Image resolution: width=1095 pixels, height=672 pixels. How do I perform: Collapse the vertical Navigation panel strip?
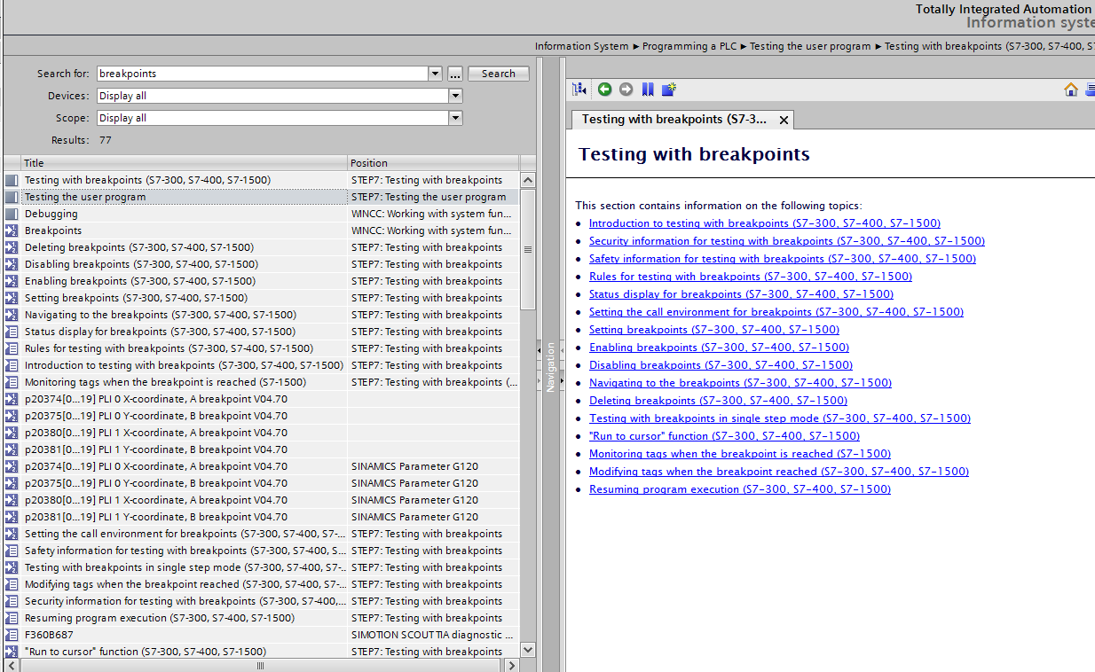click(550, 366)
